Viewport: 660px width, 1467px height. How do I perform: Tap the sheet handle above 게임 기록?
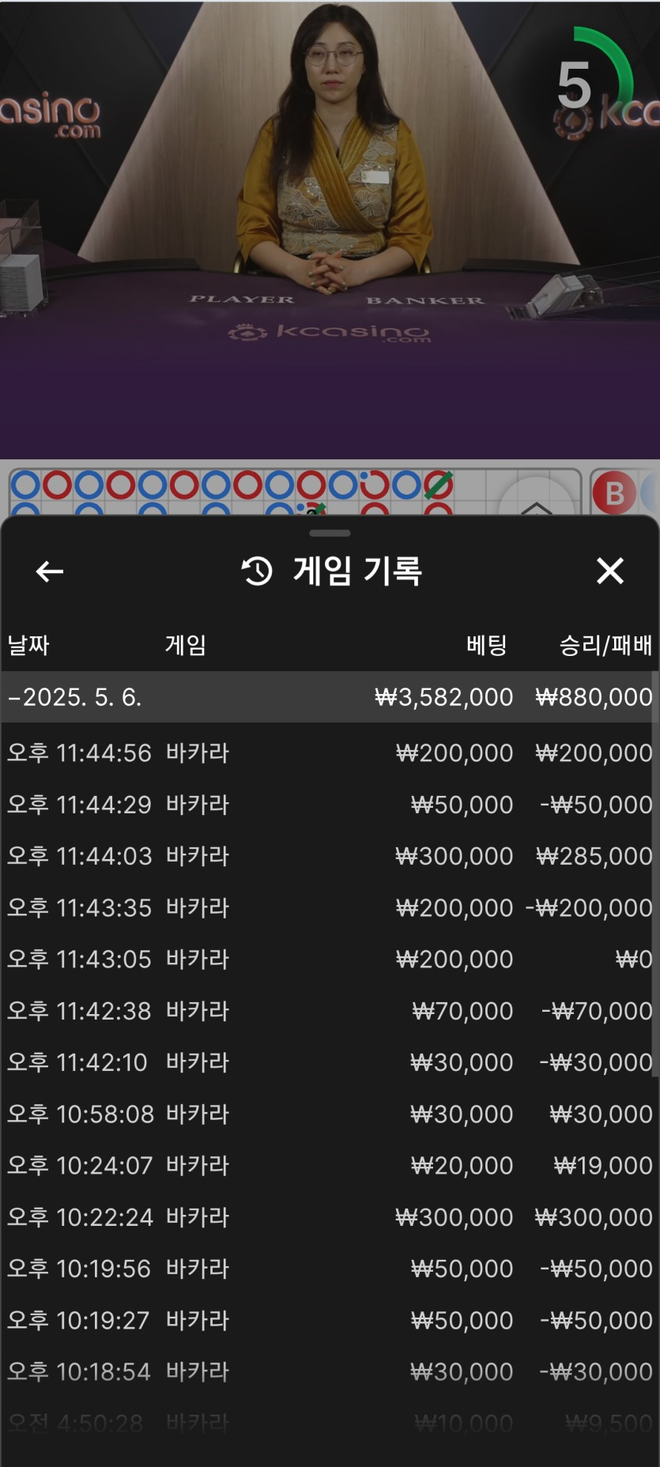[x=330, y=534]
